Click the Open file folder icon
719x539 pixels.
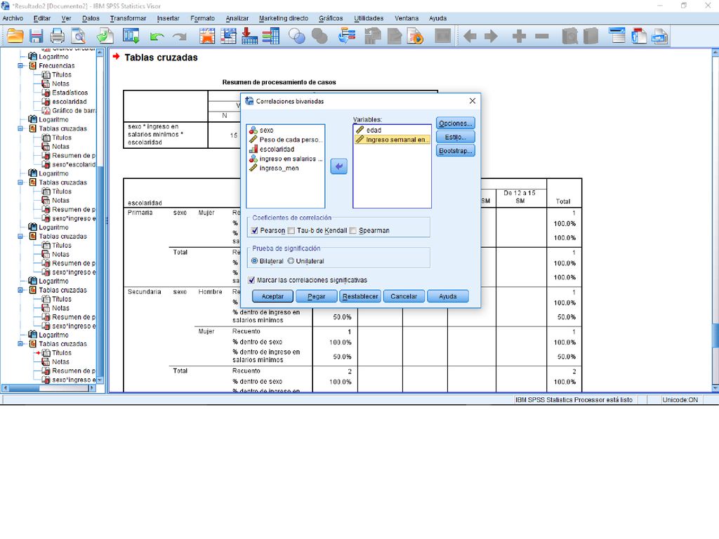coord(15,36)
